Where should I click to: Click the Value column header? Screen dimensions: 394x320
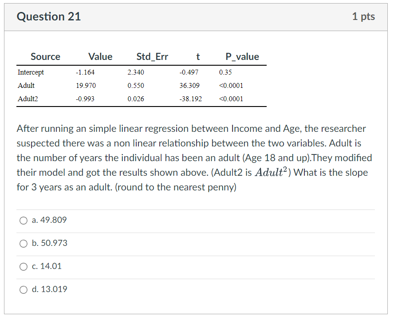tap(100, 56)
